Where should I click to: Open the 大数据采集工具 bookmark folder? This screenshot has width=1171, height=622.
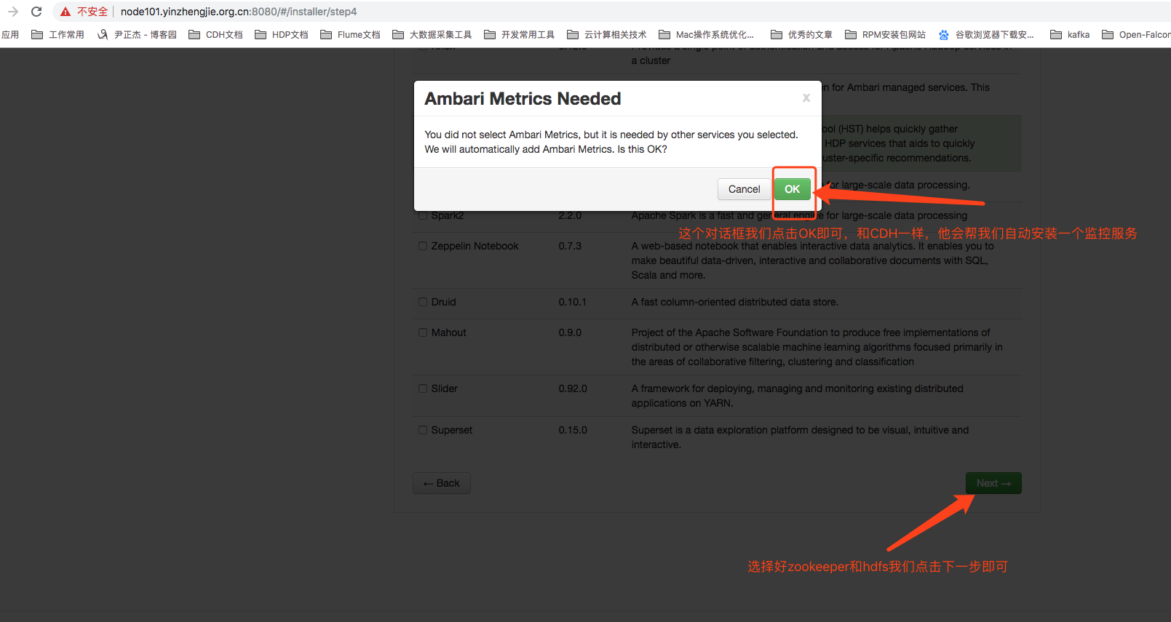pyautogui.click(x=432, y=34)
